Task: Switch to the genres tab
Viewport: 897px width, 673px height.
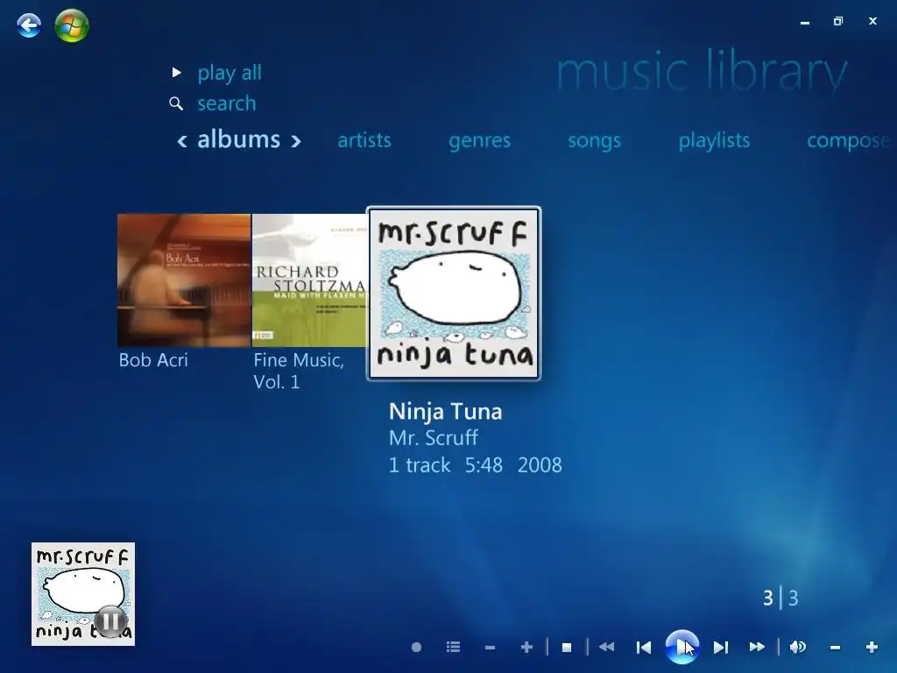Action: pyautogui.click(x=479, y=141)
